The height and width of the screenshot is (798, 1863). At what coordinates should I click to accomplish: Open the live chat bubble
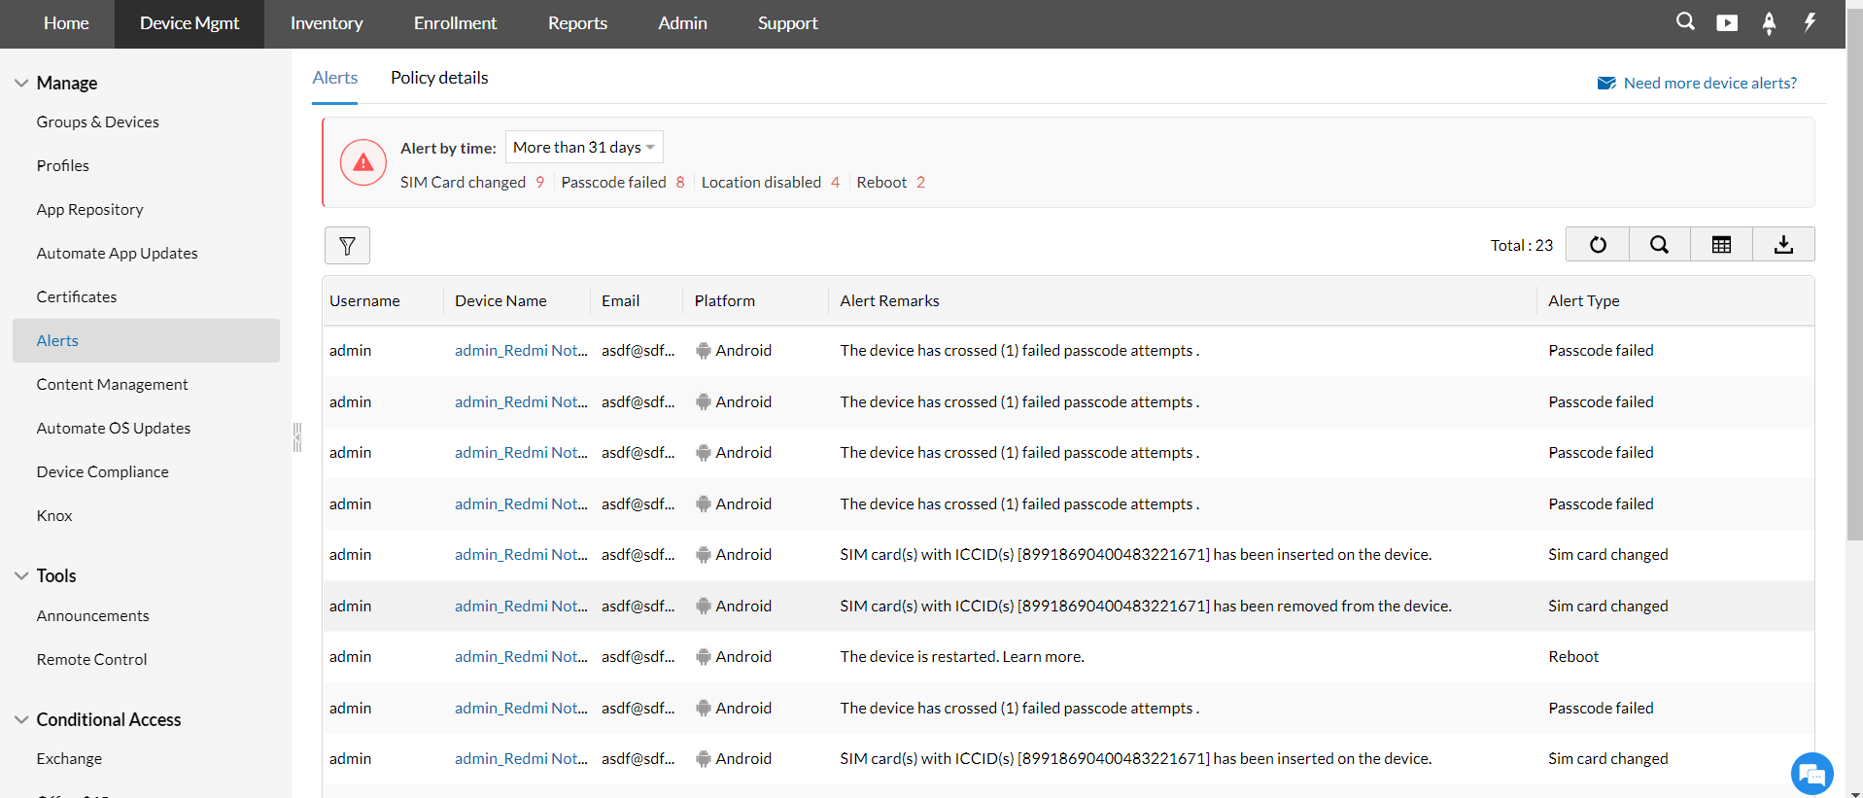click(x=1811, y=775)
